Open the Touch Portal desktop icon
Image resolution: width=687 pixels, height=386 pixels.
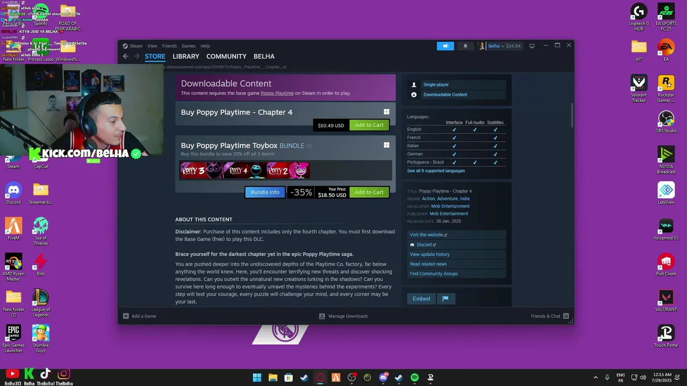click(x=666, y=337)
